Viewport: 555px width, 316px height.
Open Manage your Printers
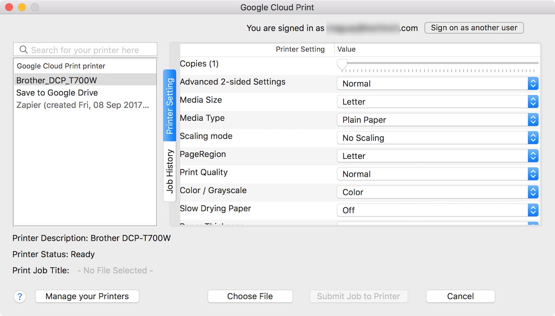pyautogui.click(x=87, y=297)
